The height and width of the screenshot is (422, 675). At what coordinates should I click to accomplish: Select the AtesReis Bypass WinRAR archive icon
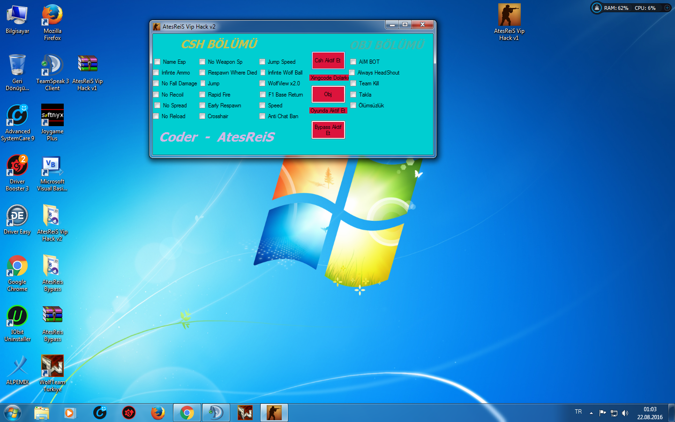click(52, 323)
